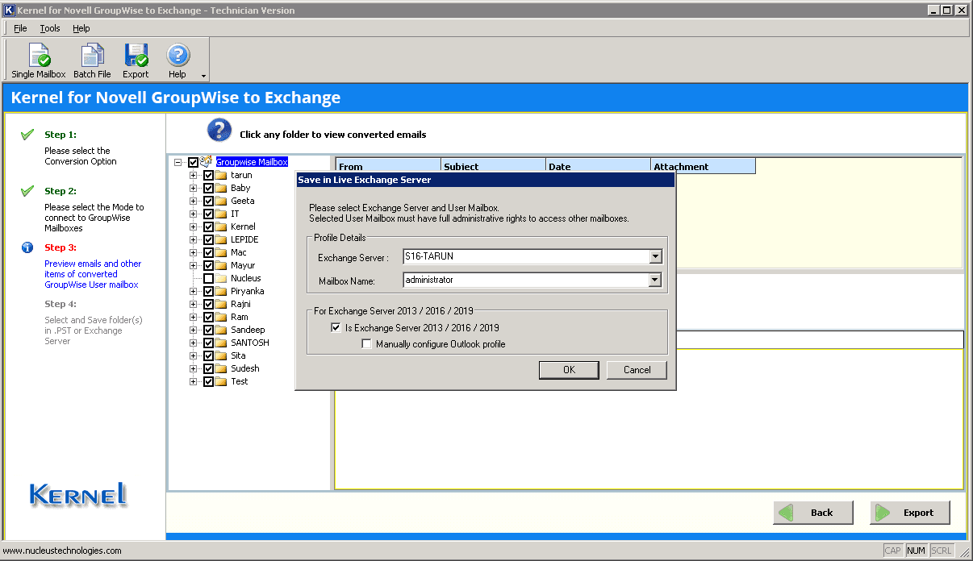Click the Help toolbar icon
The image size is (973, 561).
click(177, 56)
